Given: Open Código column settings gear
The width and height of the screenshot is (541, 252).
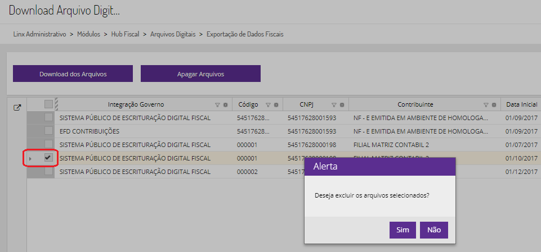Looking at the screenshot, I should coord(275,104).
